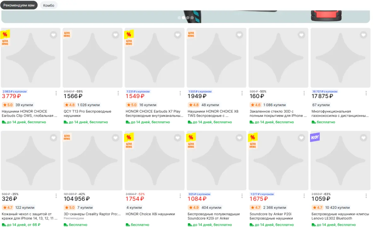Favorite Soundcore K20i heart icon

(240, 138)
